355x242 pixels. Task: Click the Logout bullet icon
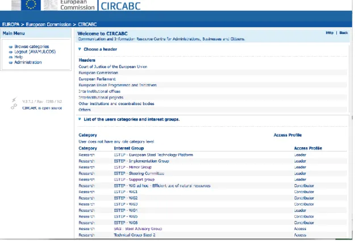click(x=11, y=52)
